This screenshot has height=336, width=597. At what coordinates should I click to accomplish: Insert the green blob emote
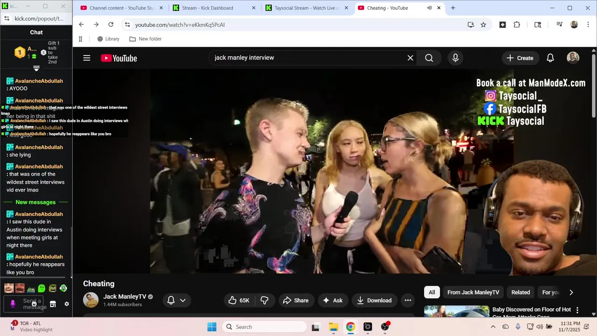(42, 288)
